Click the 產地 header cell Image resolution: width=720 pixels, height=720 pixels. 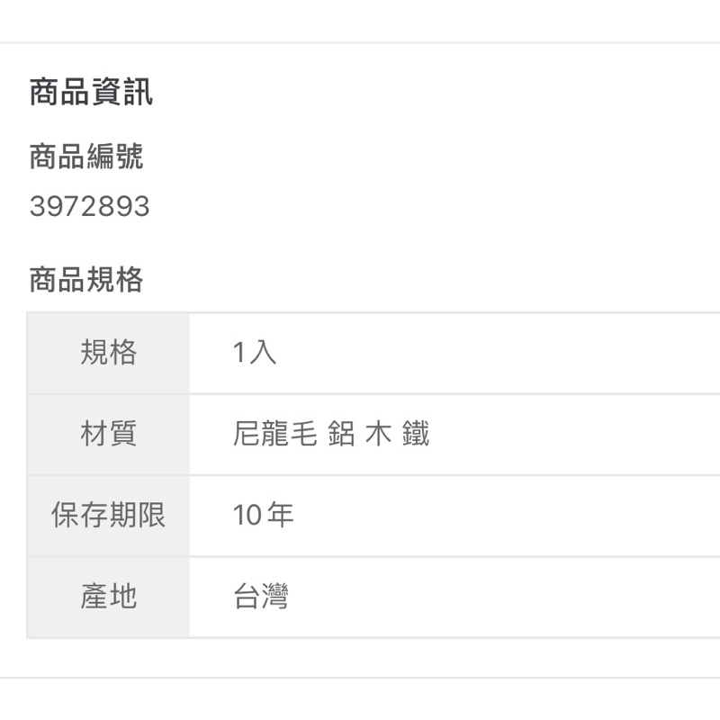[109, 597]
